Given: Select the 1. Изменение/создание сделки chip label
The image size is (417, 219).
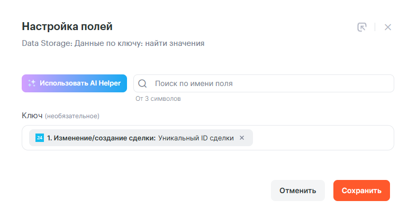Looking at the screenshot, I should click(x=101, y=138).
